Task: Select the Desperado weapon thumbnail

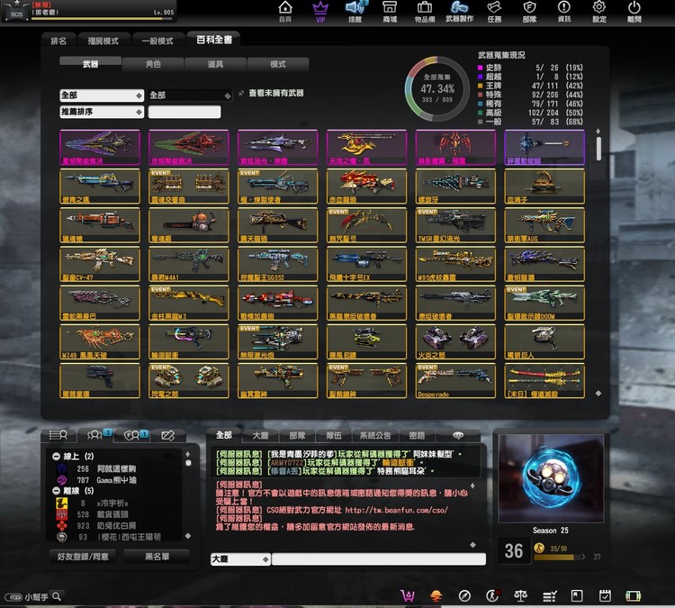Action: coord(455,381)
